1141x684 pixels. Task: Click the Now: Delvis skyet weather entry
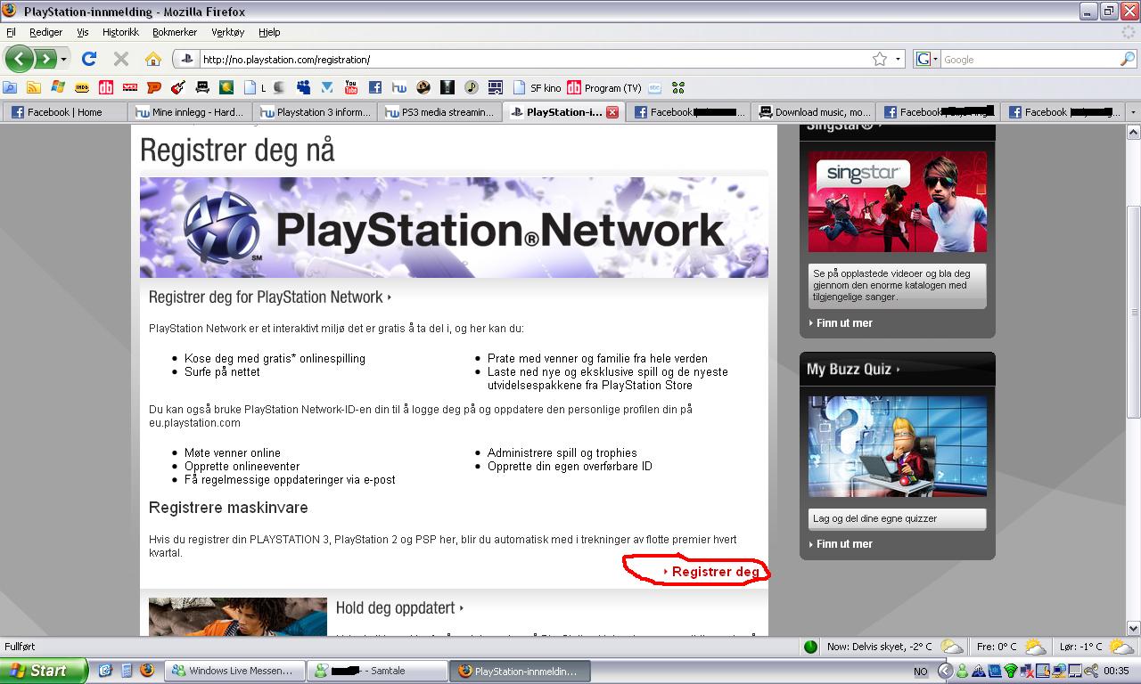pos(894,647)
